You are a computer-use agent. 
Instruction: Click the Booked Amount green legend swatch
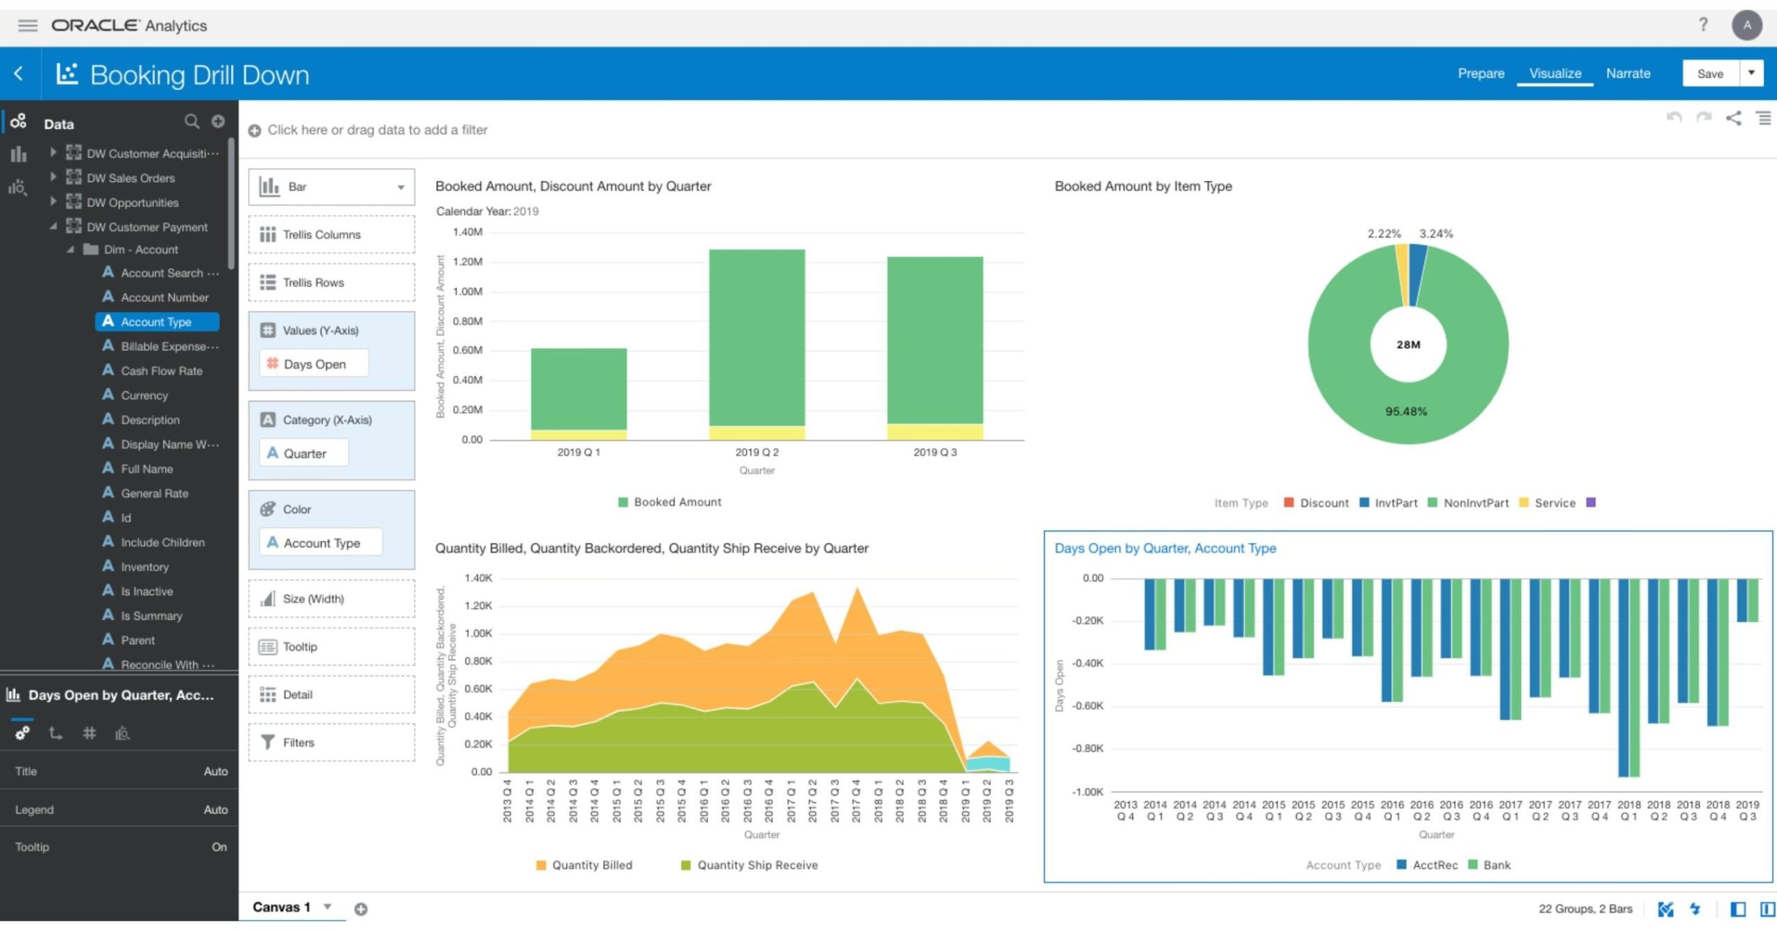pyautogui.click(x=622, y=502)
